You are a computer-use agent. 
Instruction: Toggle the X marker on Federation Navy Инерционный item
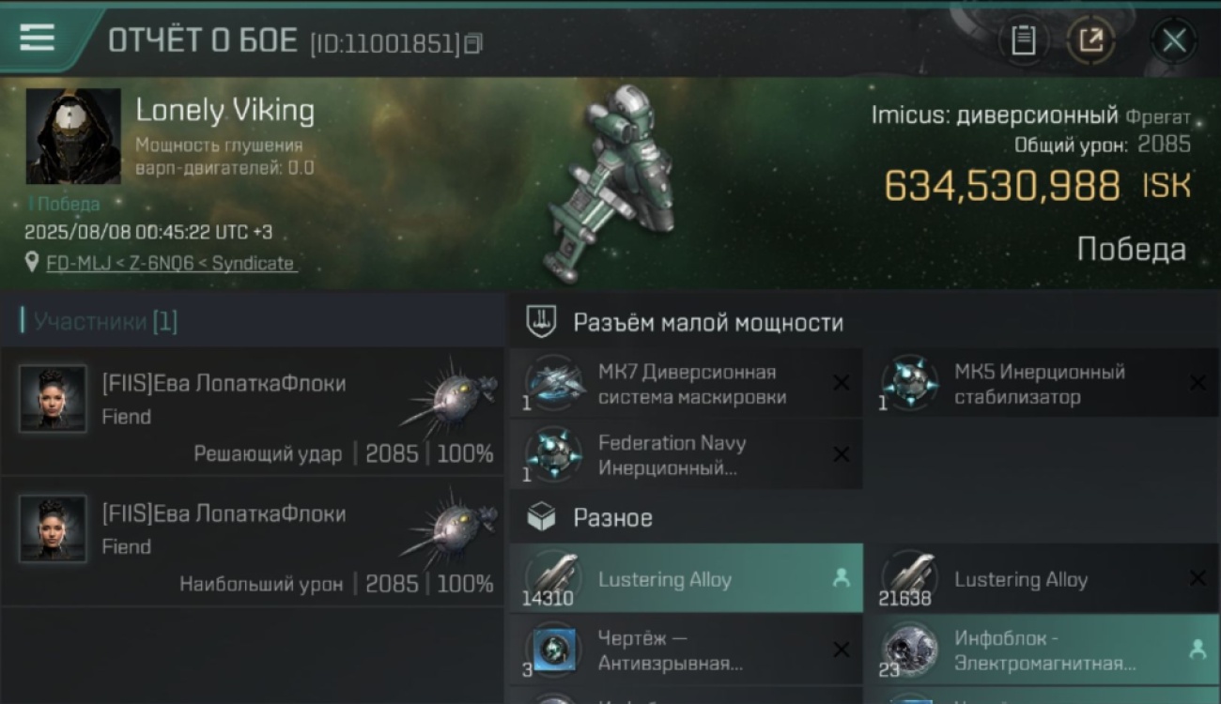pyautogui.click(x=842, y=454)
